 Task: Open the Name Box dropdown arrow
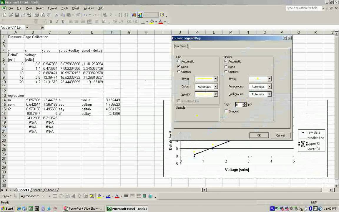tap(27, 27)
